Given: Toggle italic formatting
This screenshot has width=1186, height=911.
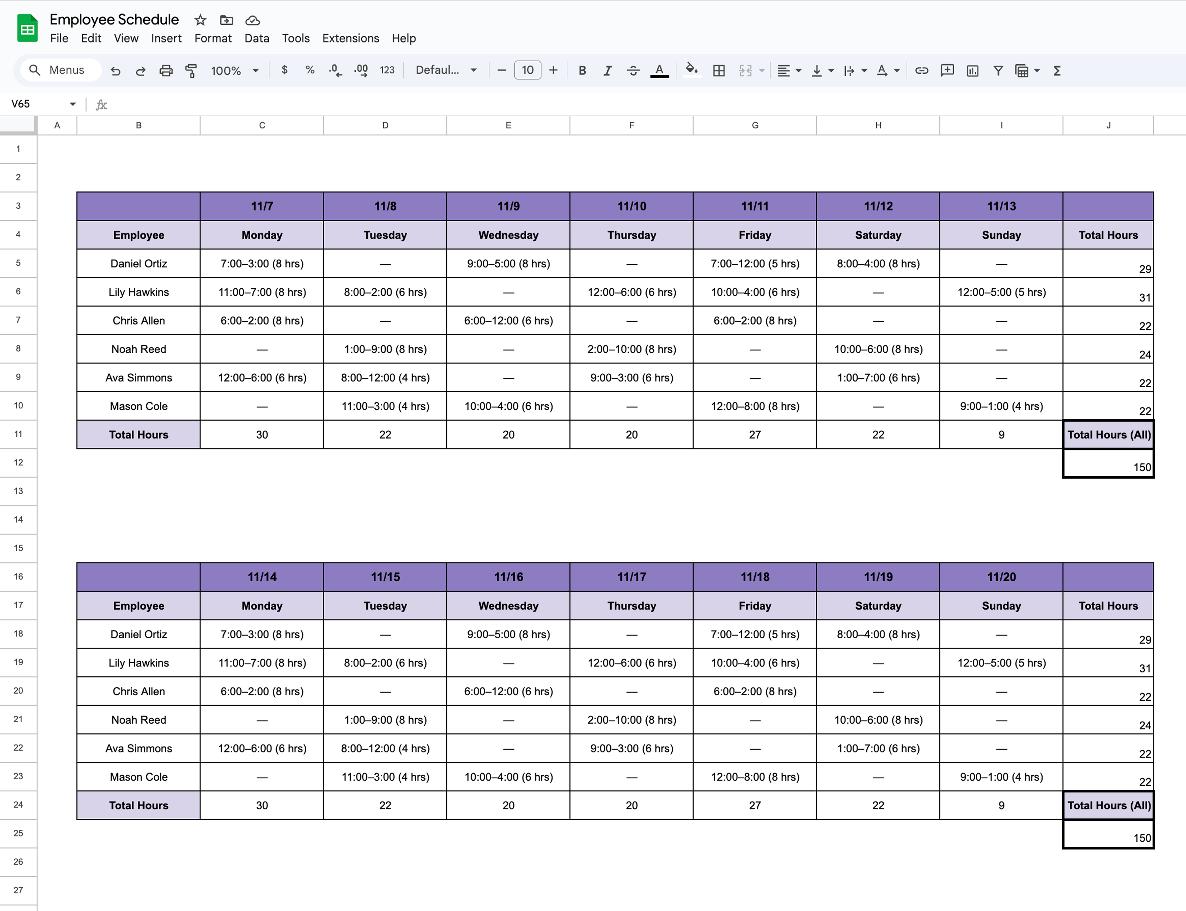Looking at the screenshot, I should pyautogui.click(x=607, y=71).
